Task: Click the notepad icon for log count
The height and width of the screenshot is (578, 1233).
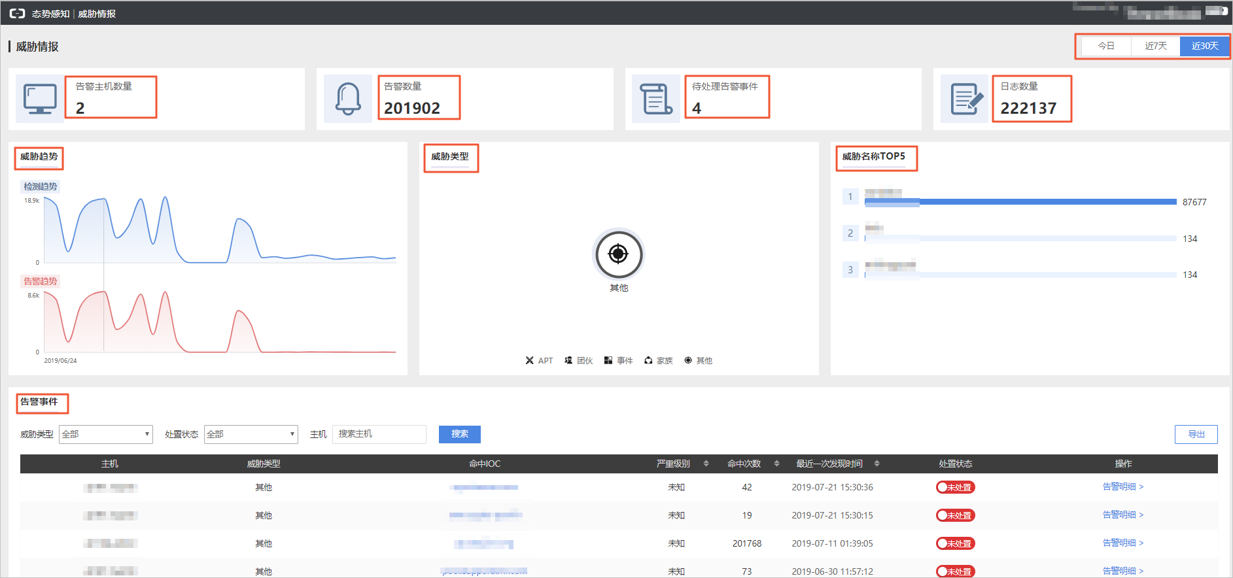Action: [965, 99]
